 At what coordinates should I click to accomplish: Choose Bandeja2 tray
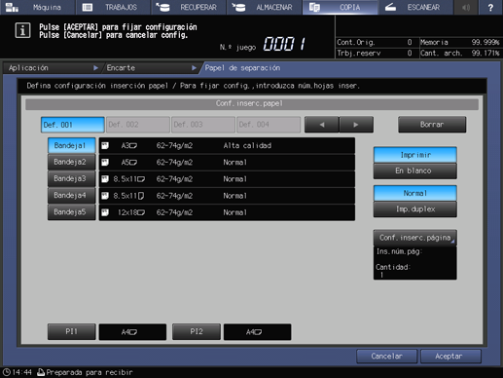[71, 162]
